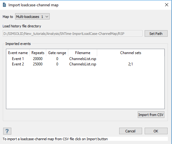This screenshot has width=172, height=144.
Task: Click the load history file directory field
Action: [73, 34]
